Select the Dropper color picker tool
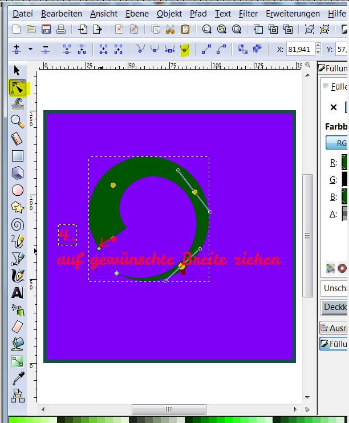349x423 pixels. (18, 378)
